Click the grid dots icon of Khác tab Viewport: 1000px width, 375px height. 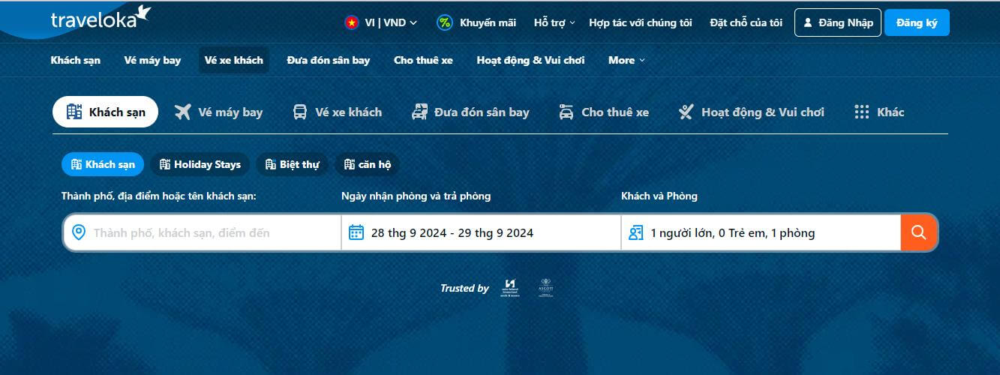[862, 112]
